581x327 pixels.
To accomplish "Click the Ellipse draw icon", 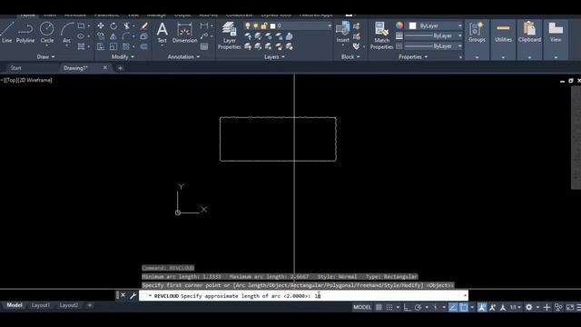I will 81,36.
